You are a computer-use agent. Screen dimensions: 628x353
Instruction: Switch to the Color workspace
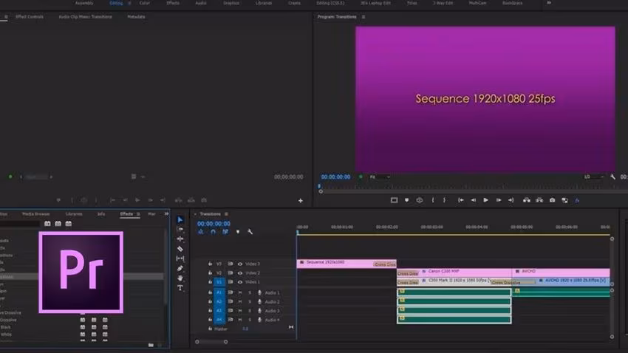[145, 3]
